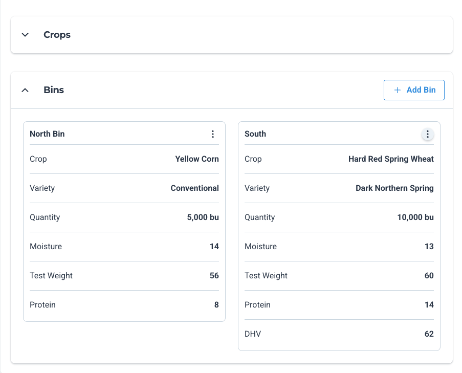Click Hard Red Spring Wheat value
The width and height of the screenshot is (462, 373).
point(391,159)
